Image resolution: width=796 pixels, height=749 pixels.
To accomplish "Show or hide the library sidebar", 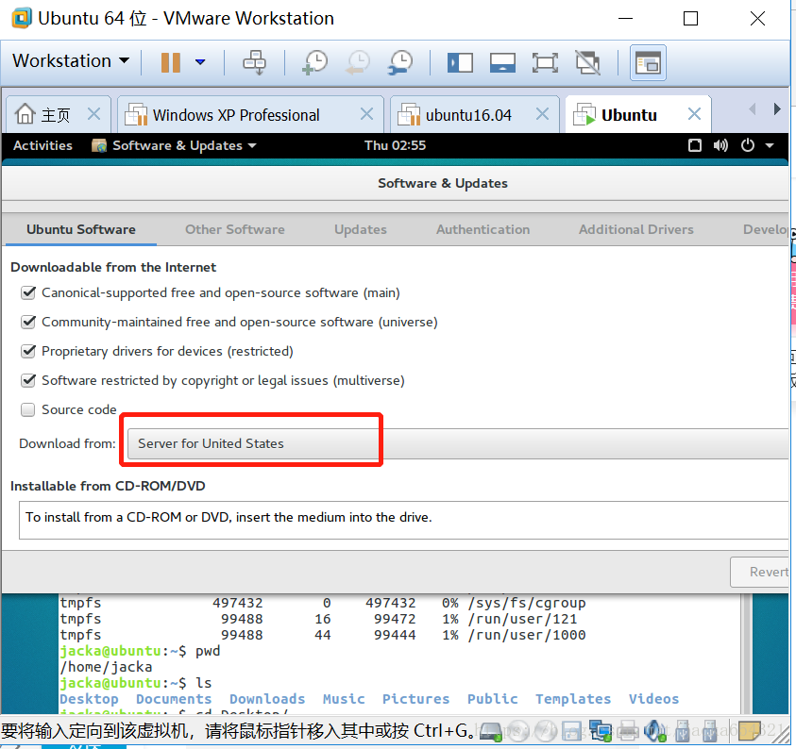I will pyautogui.click(x=460, y=63).
